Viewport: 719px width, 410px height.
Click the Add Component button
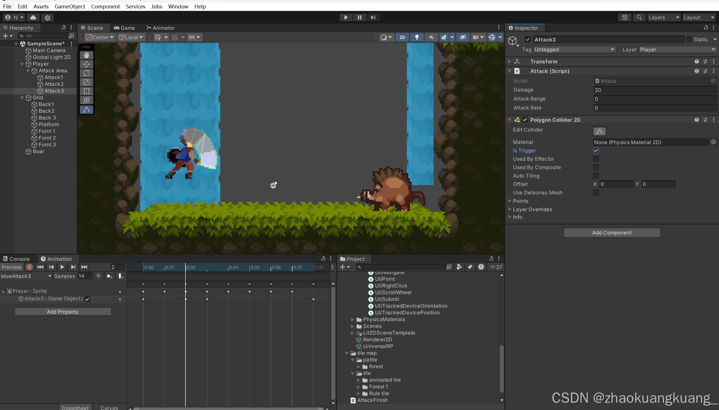click(x=612, y=232)
